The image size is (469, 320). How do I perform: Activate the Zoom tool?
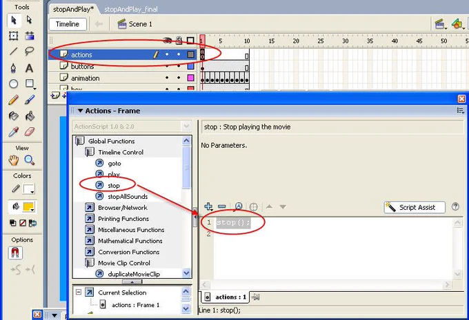pyautogui.click(x=29, y=160)
